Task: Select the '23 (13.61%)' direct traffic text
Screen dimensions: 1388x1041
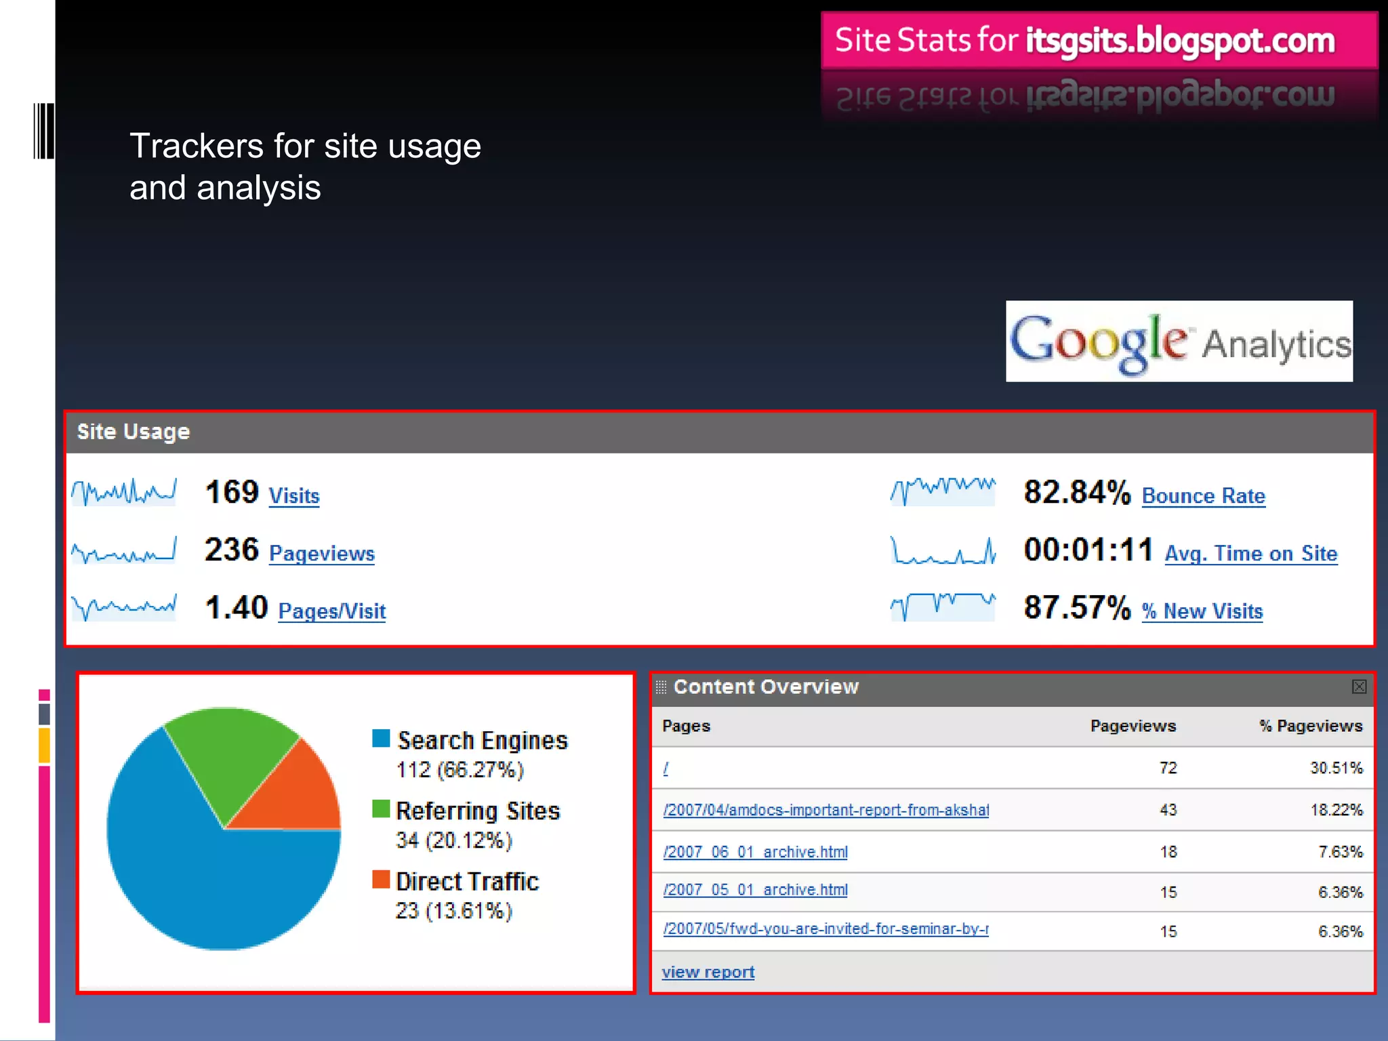Action: 454,911
